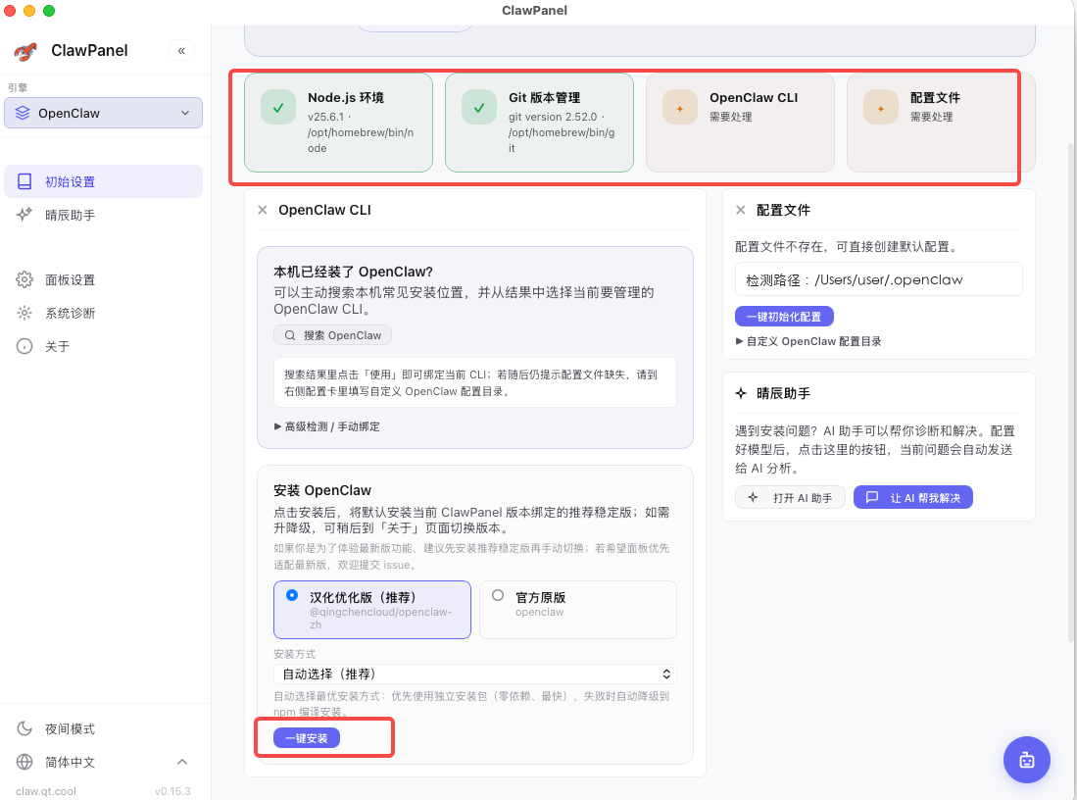Click the 安装 OpenClaw section heading
This screenshot has width=1077, height=800.
pos(322,490)
